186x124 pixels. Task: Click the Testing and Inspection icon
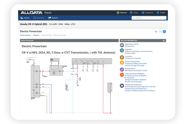122,86
